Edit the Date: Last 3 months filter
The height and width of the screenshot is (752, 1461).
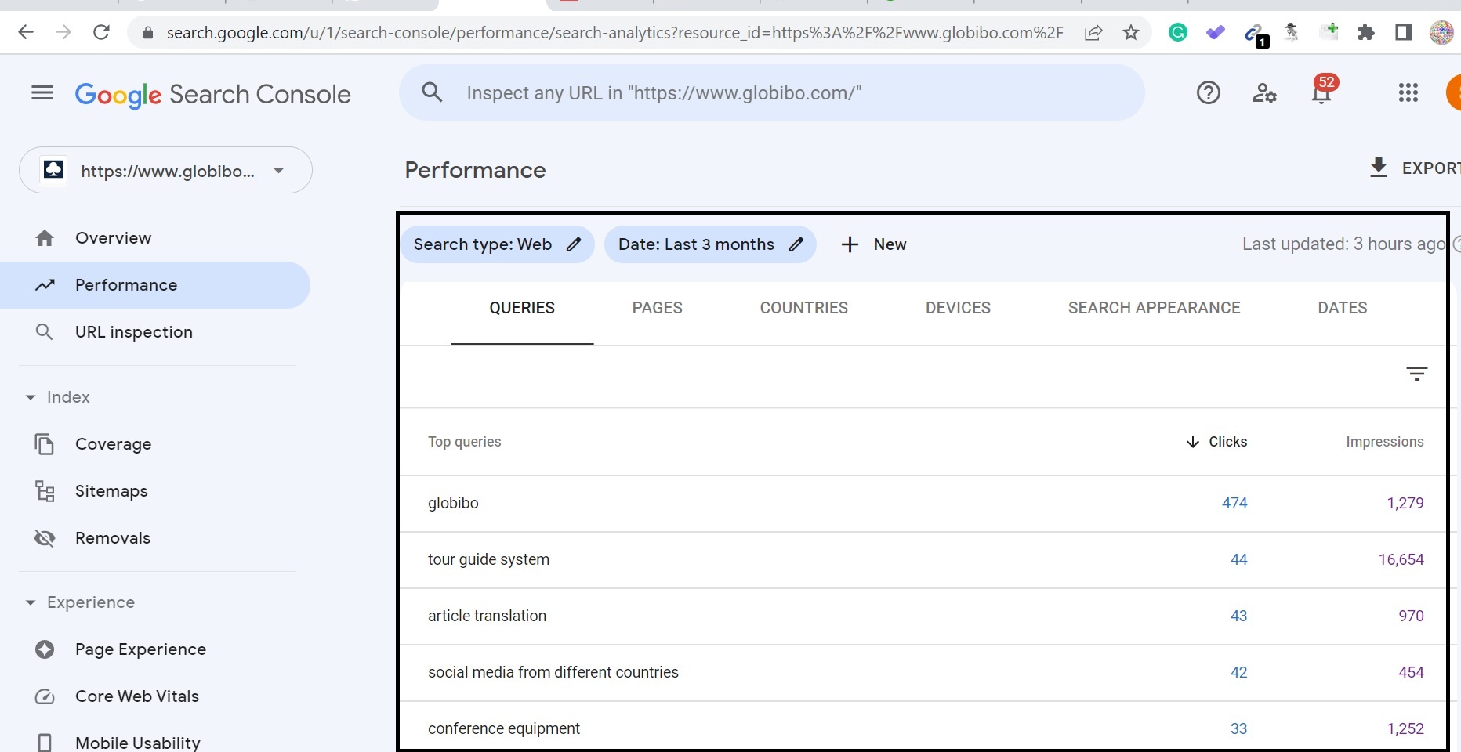point(710,244)
